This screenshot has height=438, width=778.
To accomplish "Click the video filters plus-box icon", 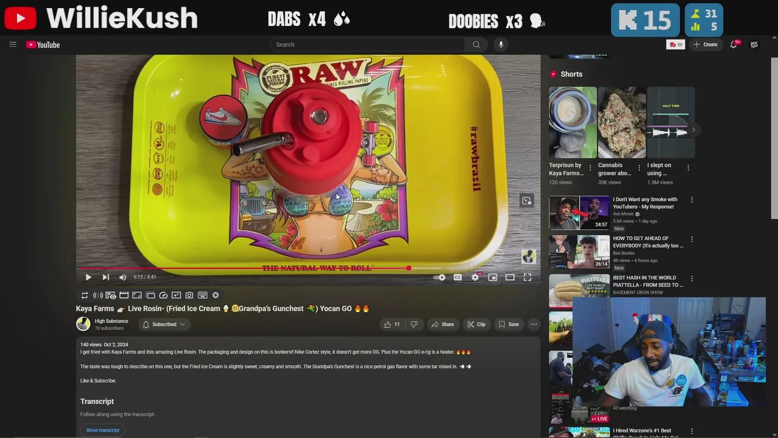I will click(x=176, y=295).
